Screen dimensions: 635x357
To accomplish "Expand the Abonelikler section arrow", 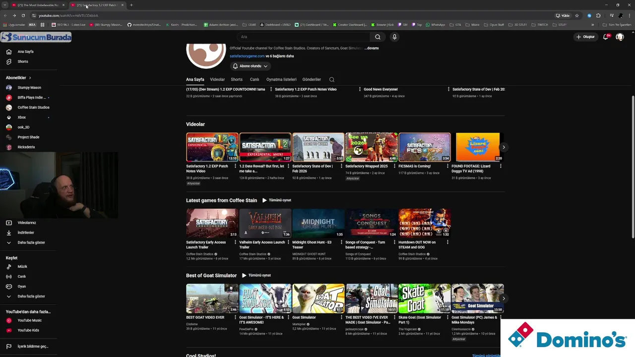I will [x=30, y=78].
